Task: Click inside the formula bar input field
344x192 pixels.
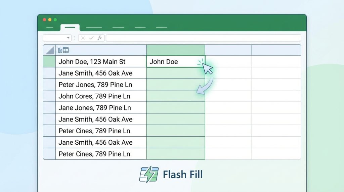Action: (x=203, y=38)
